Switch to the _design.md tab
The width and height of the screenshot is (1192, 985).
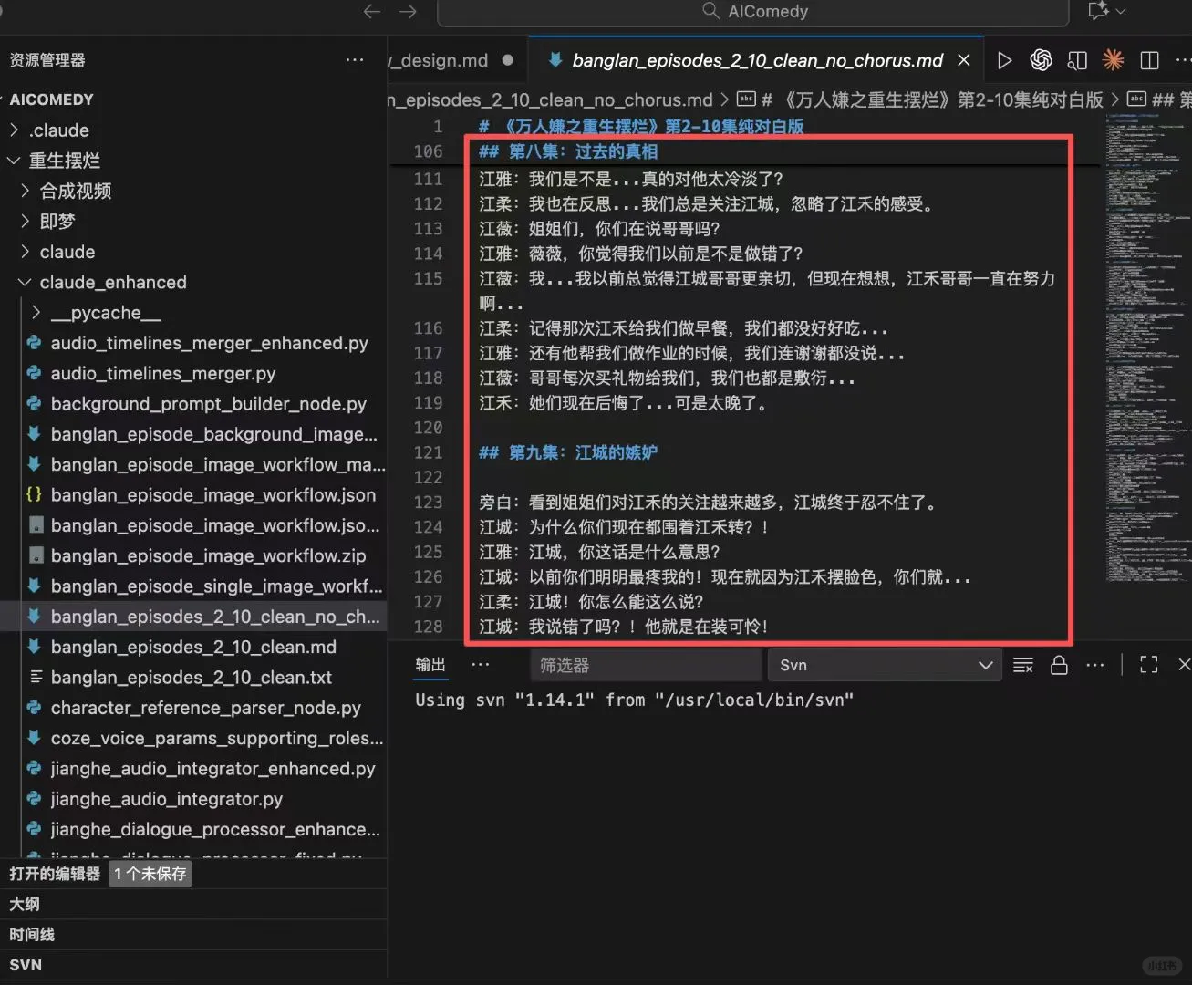[450, 60]
